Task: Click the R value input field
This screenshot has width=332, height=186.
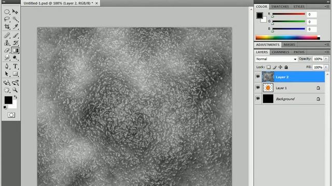Action: (x=312, y=14)
